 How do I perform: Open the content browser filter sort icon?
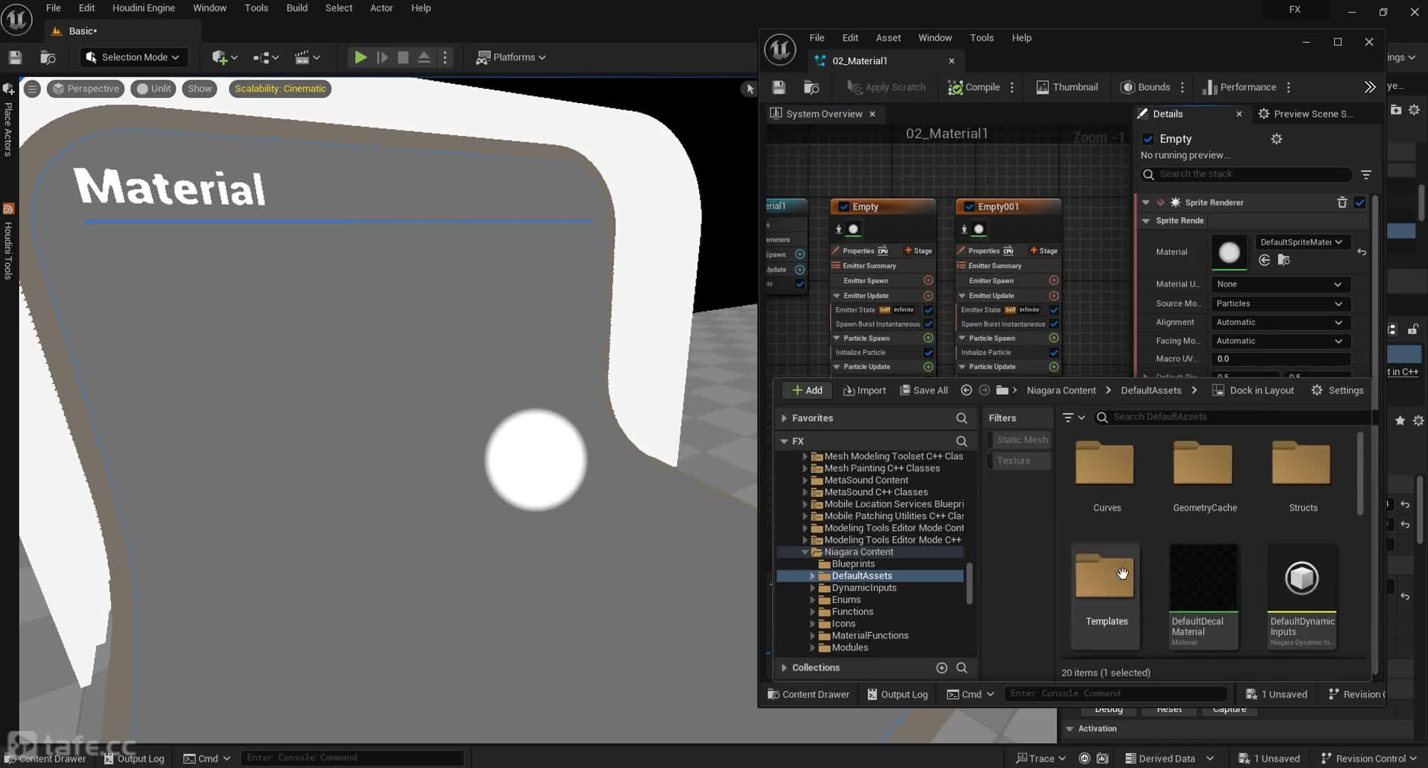coord(1073,418)
